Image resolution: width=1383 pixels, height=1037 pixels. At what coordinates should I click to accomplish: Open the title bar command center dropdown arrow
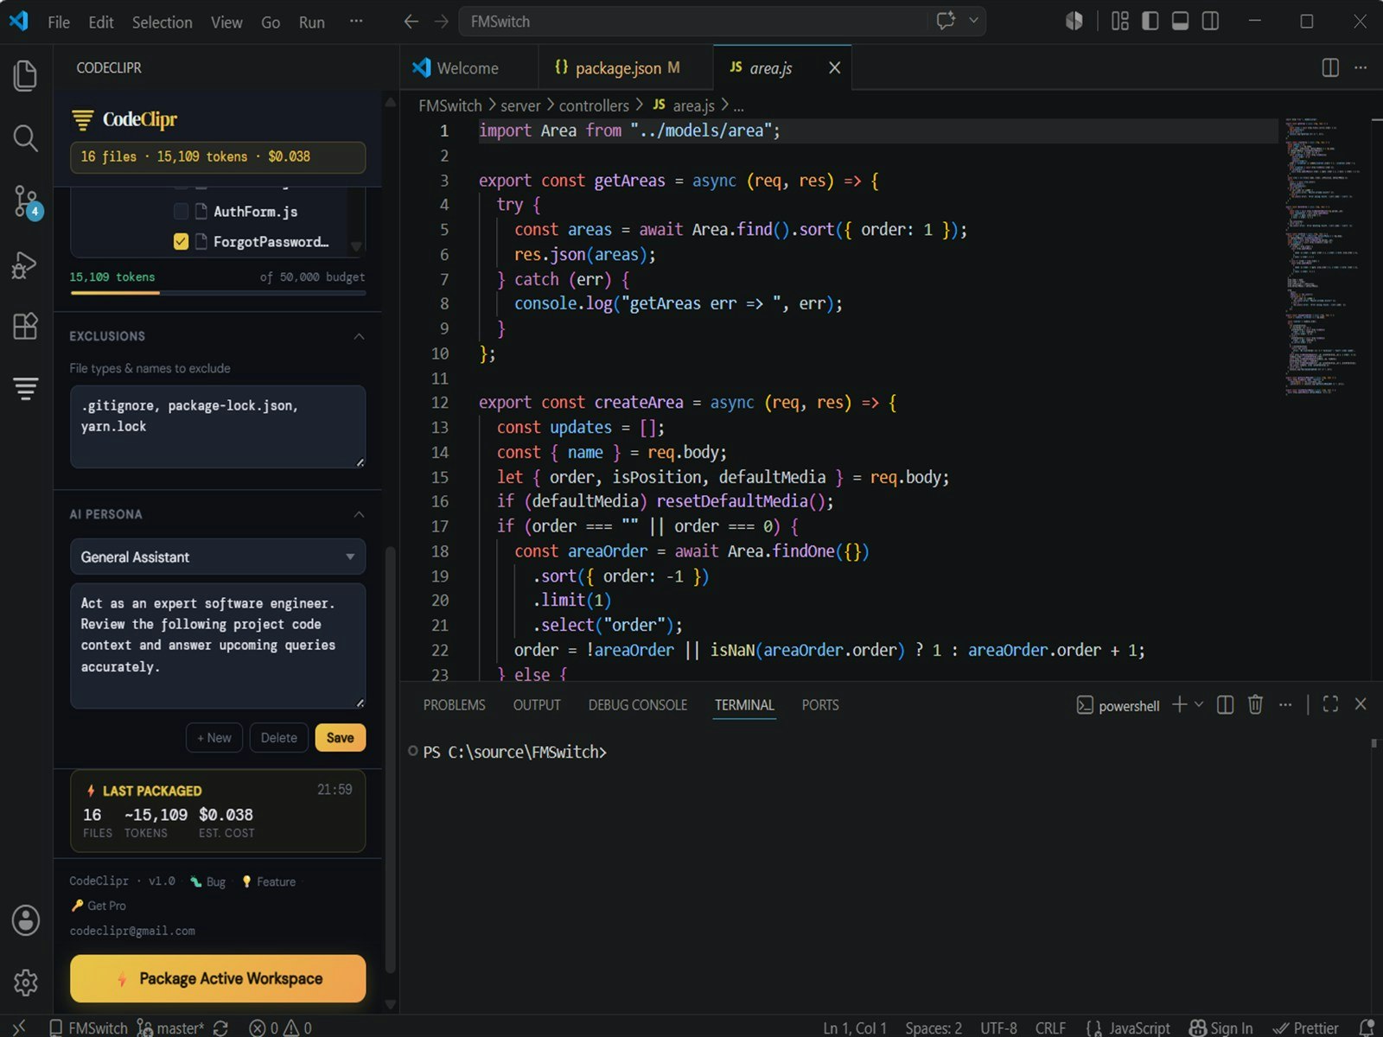pyautogui.click(x=973, y=21)
